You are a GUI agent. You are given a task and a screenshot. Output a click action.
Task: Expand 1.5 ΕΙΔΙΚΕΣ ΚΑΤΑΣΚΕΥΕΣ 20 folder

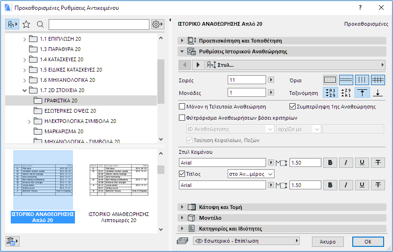click(24, 70)
